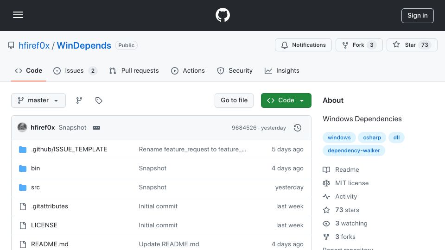Fork this repository
This screenshot has height=250, width=445.
pos(359,45)
